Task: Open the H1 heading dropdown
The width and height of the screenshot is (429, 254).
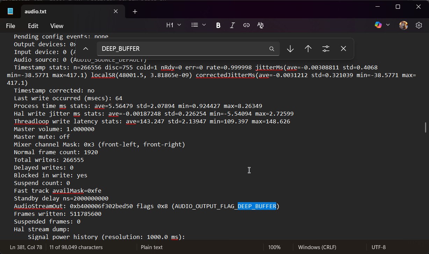Action: point(173,25)
